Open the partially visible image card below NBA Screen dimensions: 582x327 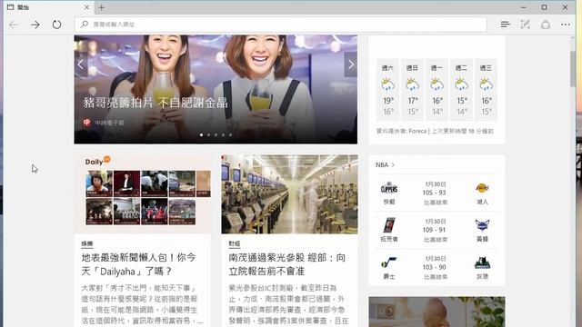pos(436,312)
